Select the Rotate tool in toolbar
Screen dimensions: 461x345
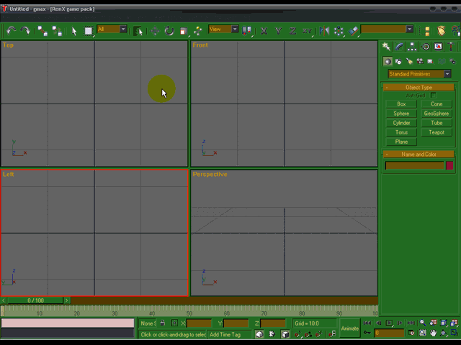click(169, 31)
